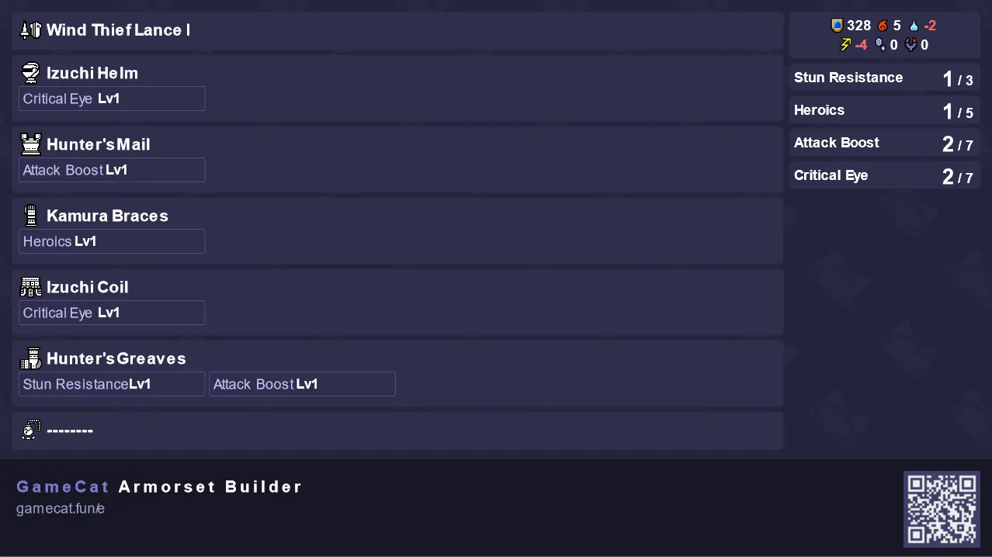Click the QR code image

942,509
